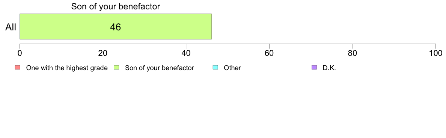This screenshot has height=138, width=446.
Task: Click the 'All' row label
Action: 11,27
